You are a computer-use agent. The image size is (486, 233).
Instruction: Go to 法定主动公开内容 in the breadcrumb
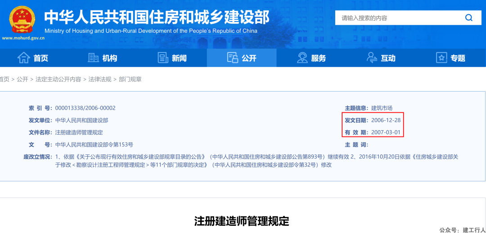(x=58, y=79)
